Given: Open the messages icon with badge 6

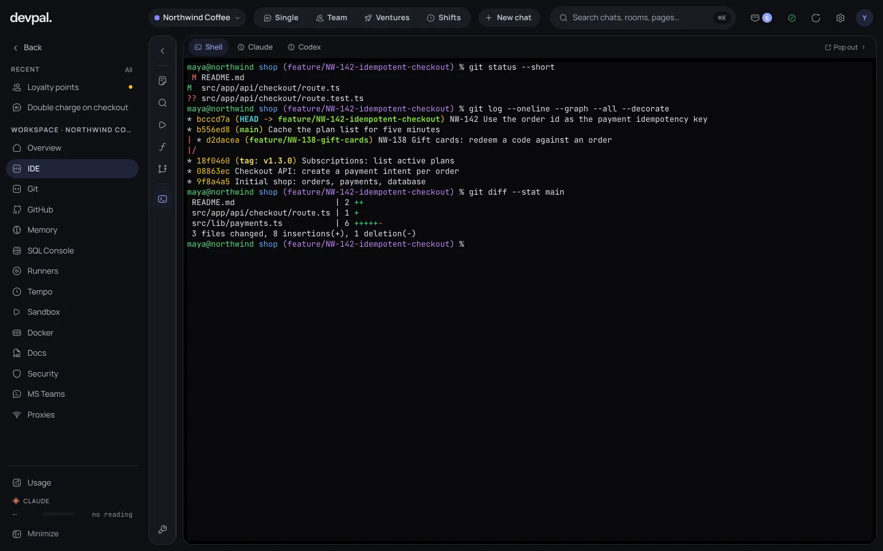Looking at the screenshot, I should (x=761, y=18).
